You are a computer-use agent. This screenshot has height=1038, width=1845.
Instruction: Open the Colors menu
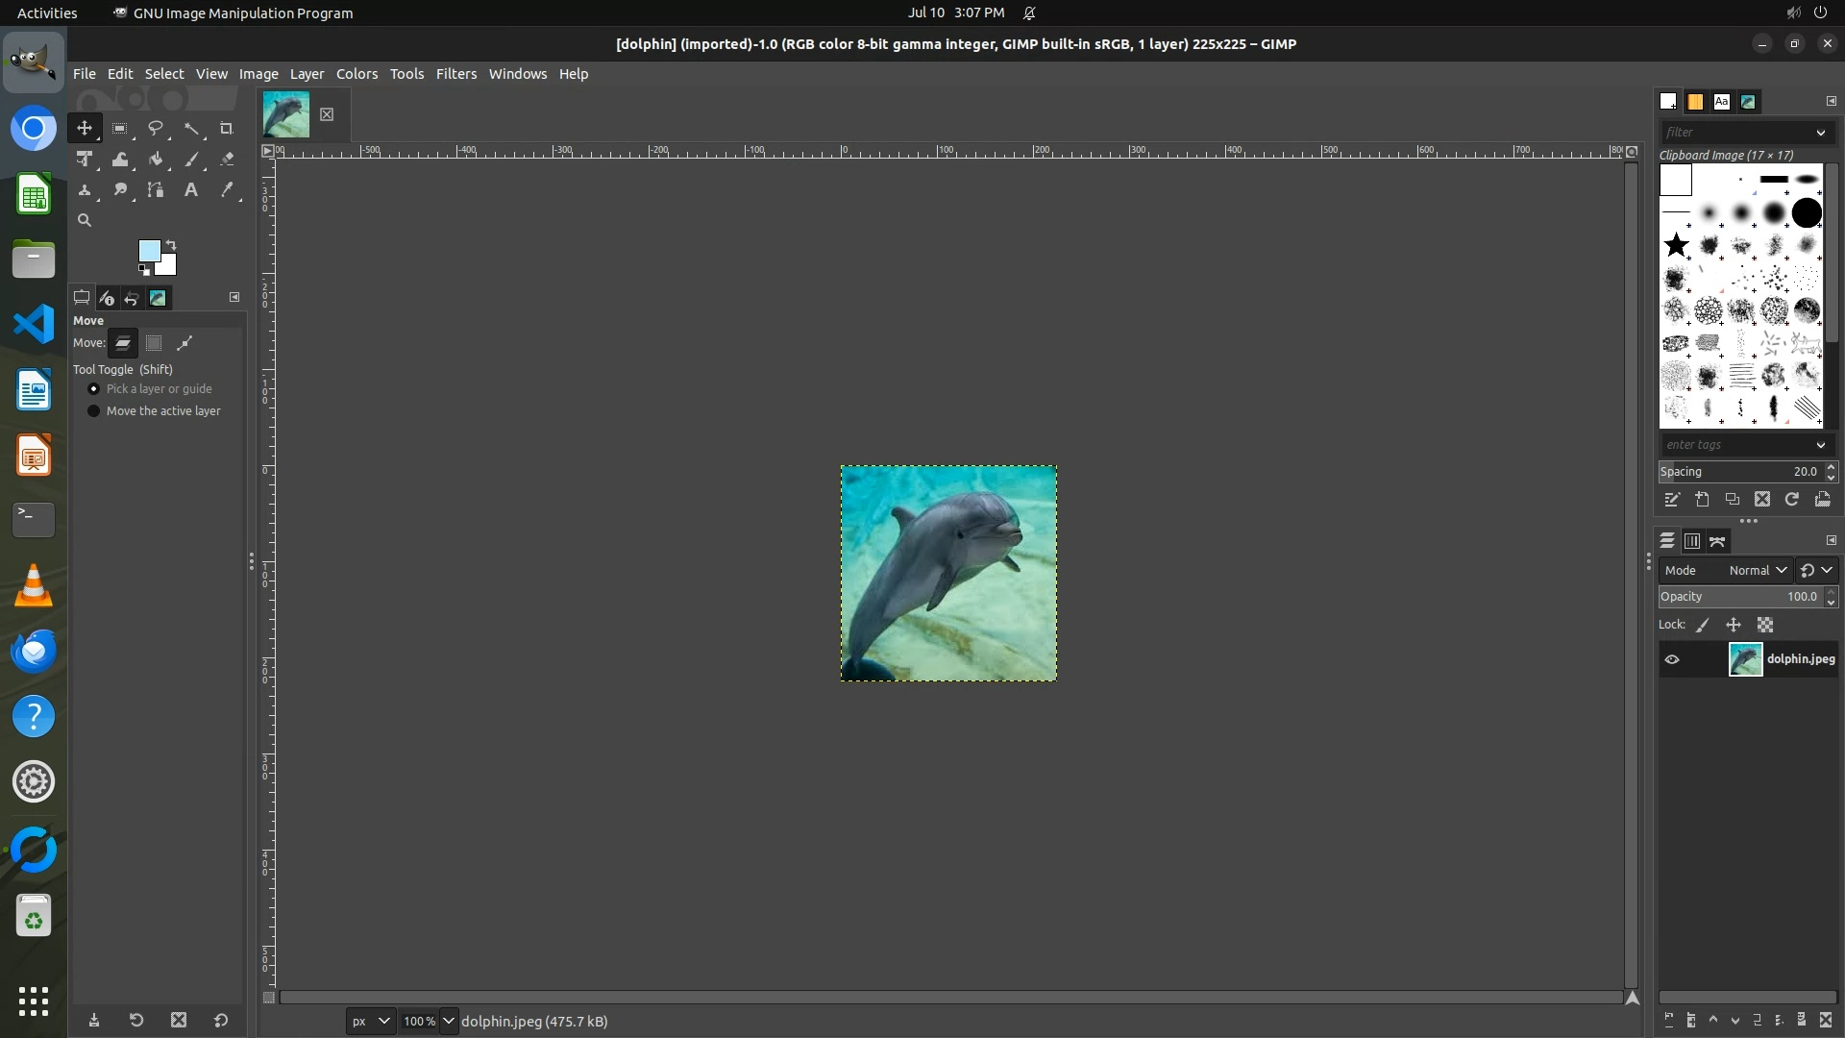coord(357,74)
